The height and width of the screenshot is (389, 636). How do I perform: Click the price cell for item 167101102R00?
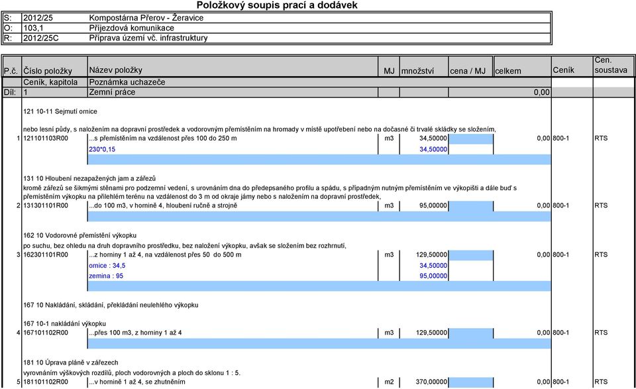(x=471, y=333)
